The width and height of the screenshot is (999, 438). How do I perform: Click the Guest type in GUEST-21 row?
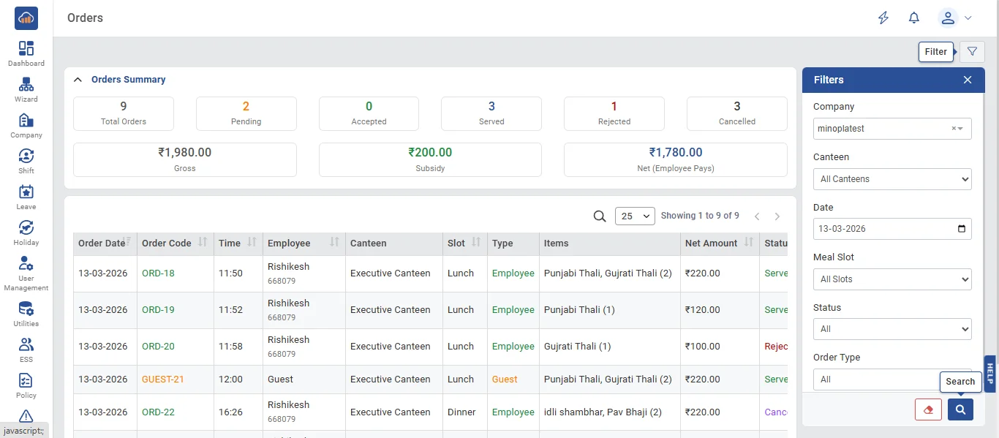[x=505, y=380]
